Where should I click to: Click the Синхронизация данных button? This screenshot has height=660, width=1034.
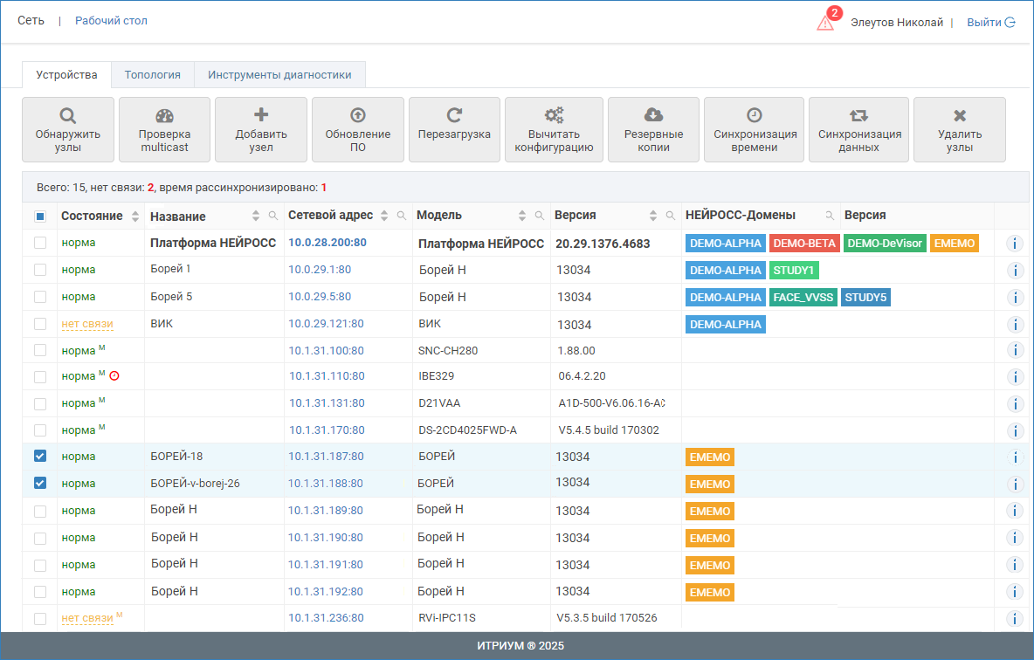[x=858, y=130]
